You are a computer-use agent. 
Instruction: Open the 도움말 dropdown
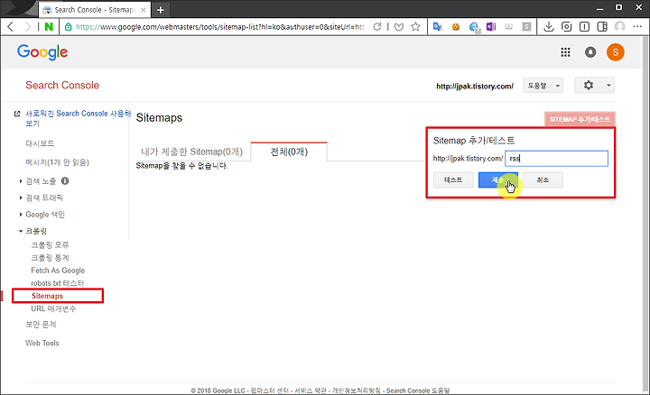coord(543,86)
